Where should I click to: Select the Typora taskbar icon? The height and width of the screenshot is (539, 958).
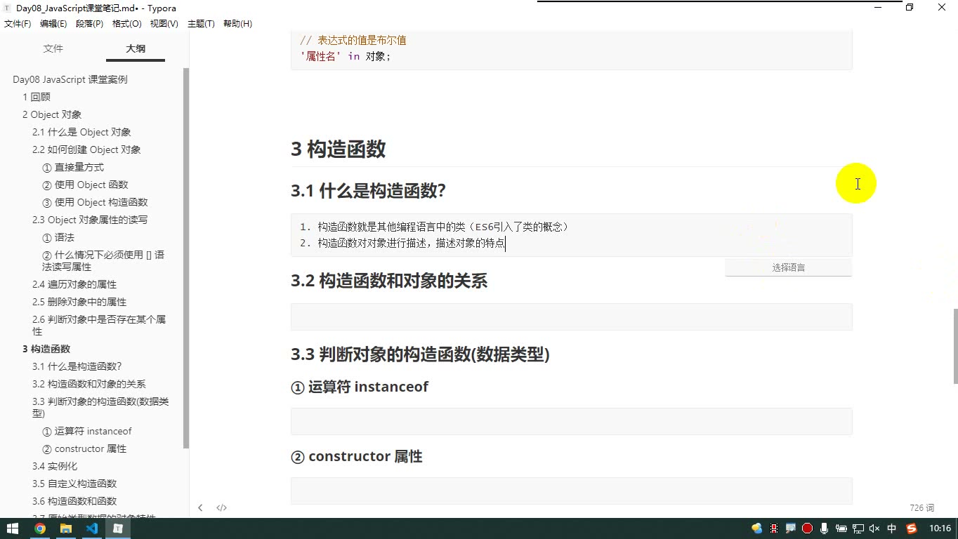click(x=118, y=528)
